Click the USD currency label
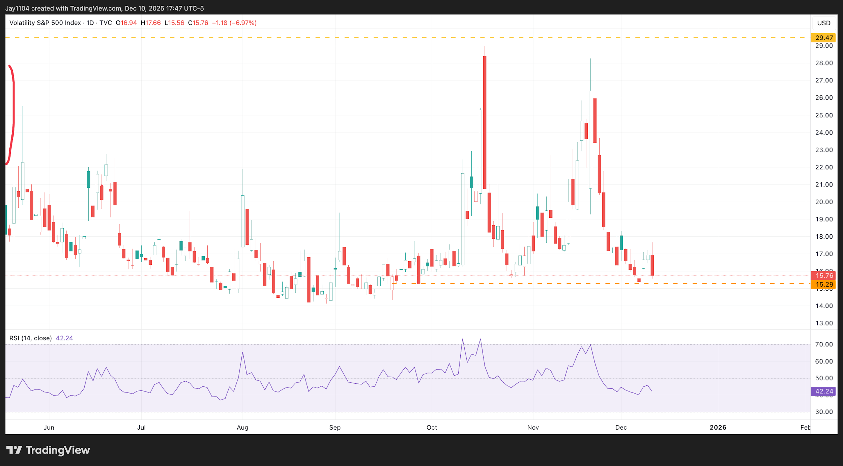 (823, 23)
